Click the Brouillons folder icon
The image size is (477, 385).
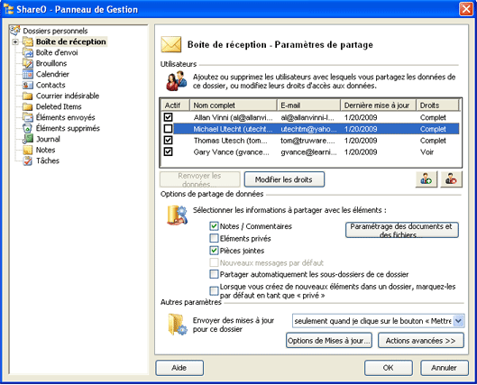click(28, 63)
